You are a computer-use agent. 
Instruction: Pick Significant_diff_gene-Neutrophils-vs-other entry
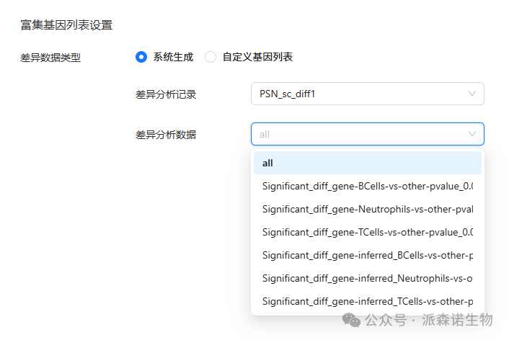click(367, 209)
